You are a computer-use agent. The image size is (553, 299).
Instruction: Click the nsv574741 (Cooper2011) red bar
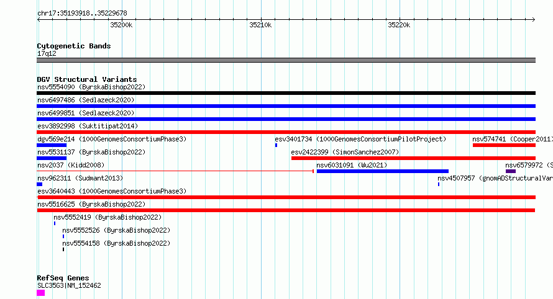tap(504, 145)
